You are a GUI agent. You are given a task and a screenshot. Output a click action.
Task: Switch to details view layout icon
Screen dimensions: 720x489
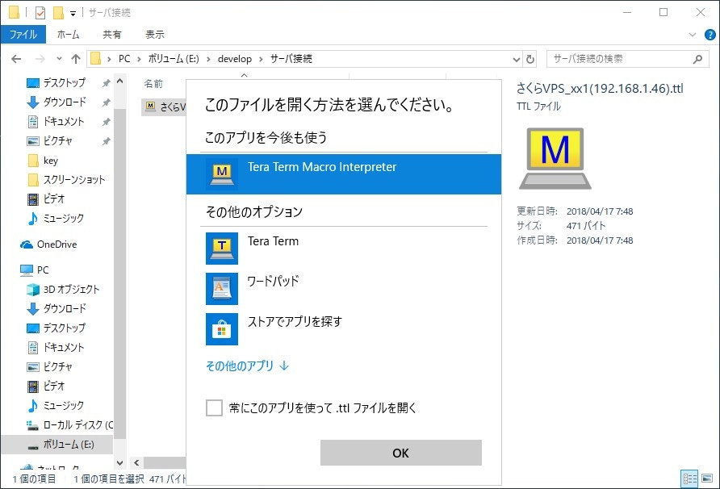tap(689, 479)
